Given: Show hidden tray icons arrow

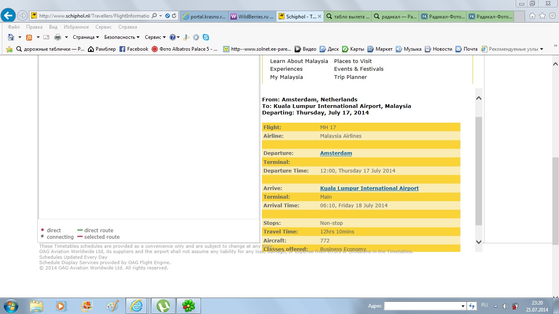Looking at the screenshot, I should point(496,306).
